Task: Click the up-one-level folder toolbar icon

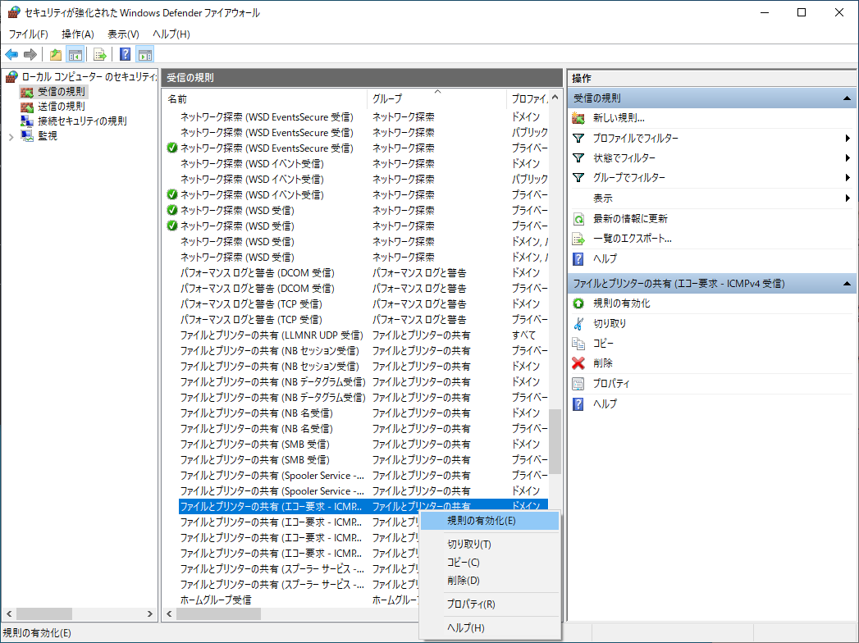Action: click(x=55, y=54)
